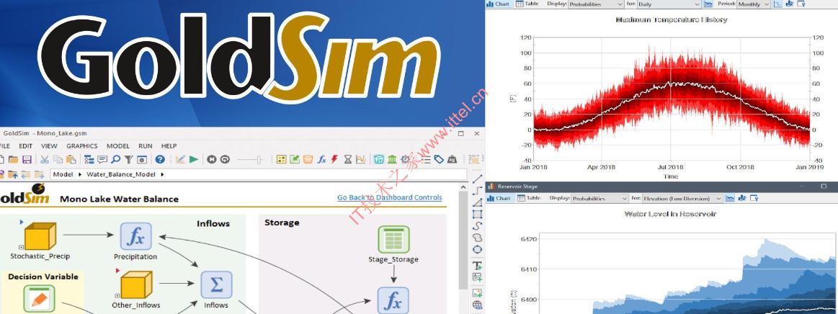The image size is (838, 314).
Task: Open Display Probabilities dropdown in Reservoir Stage
Action: coord(599,198)
